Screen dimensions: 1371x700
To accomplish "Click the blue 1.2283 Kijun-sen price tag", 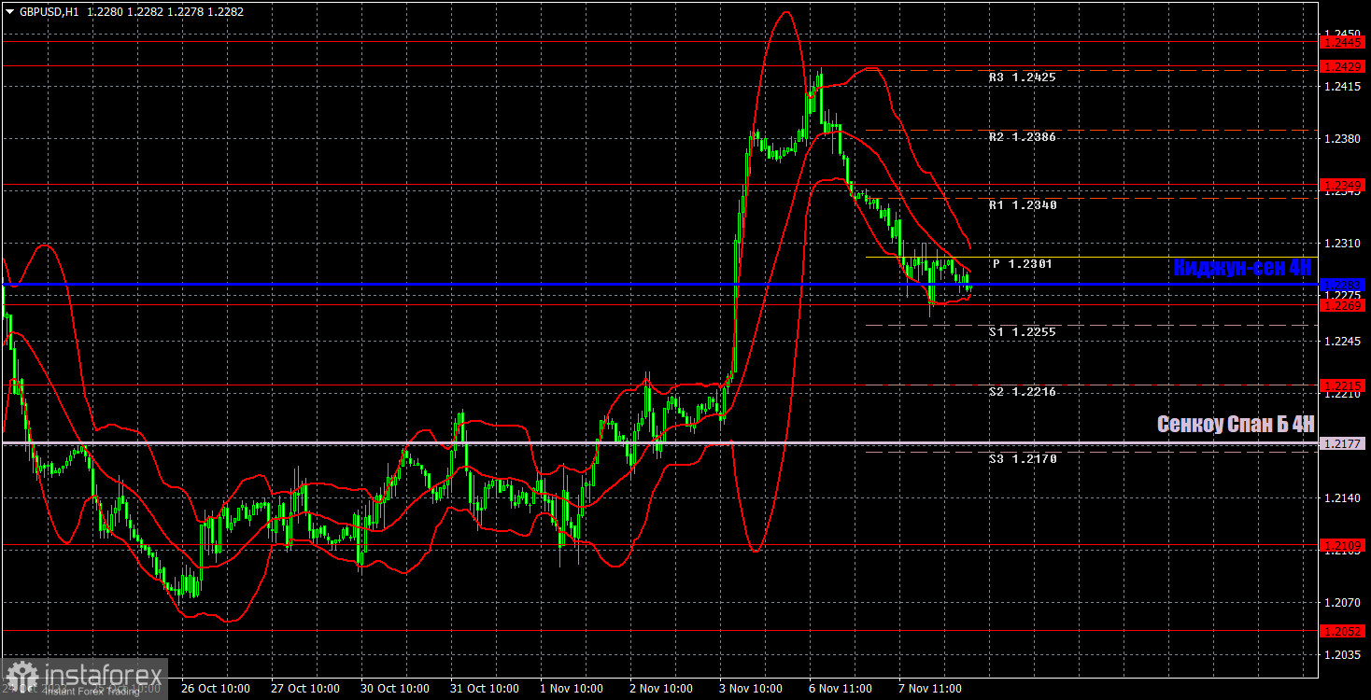I will pyautogui.click(x=1343, y=284).
